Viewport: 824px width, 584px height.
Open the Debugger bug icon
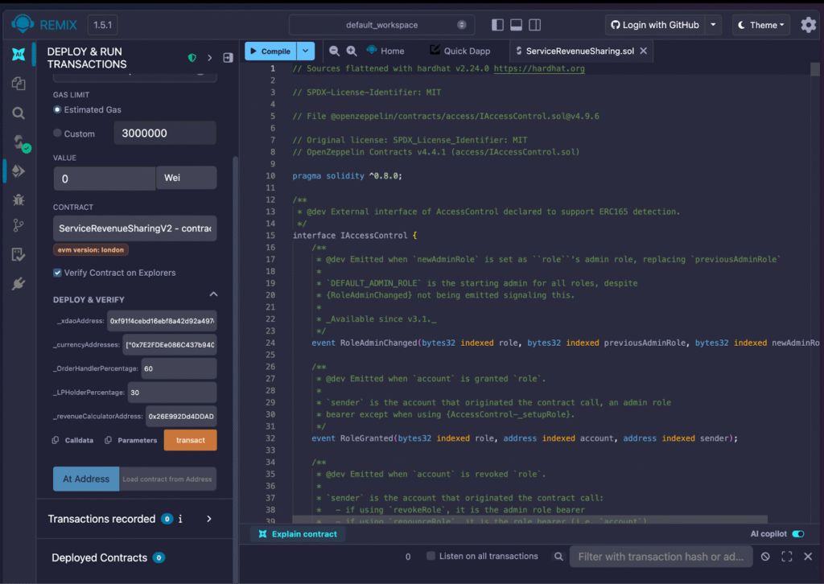[18, 198]
